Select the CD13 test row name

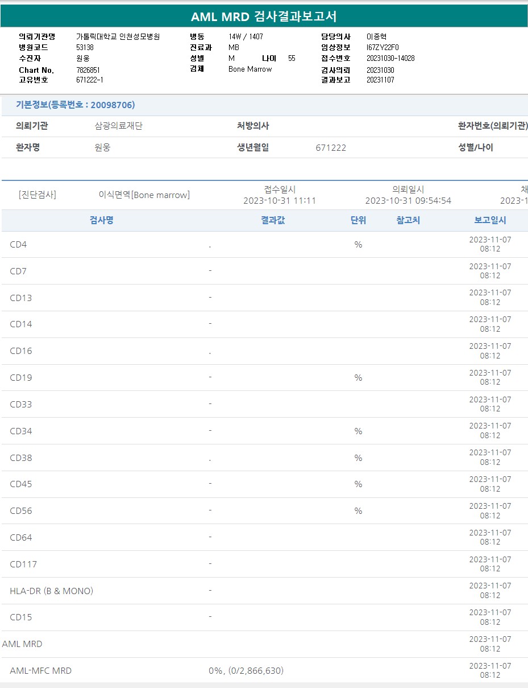(21, 298)
